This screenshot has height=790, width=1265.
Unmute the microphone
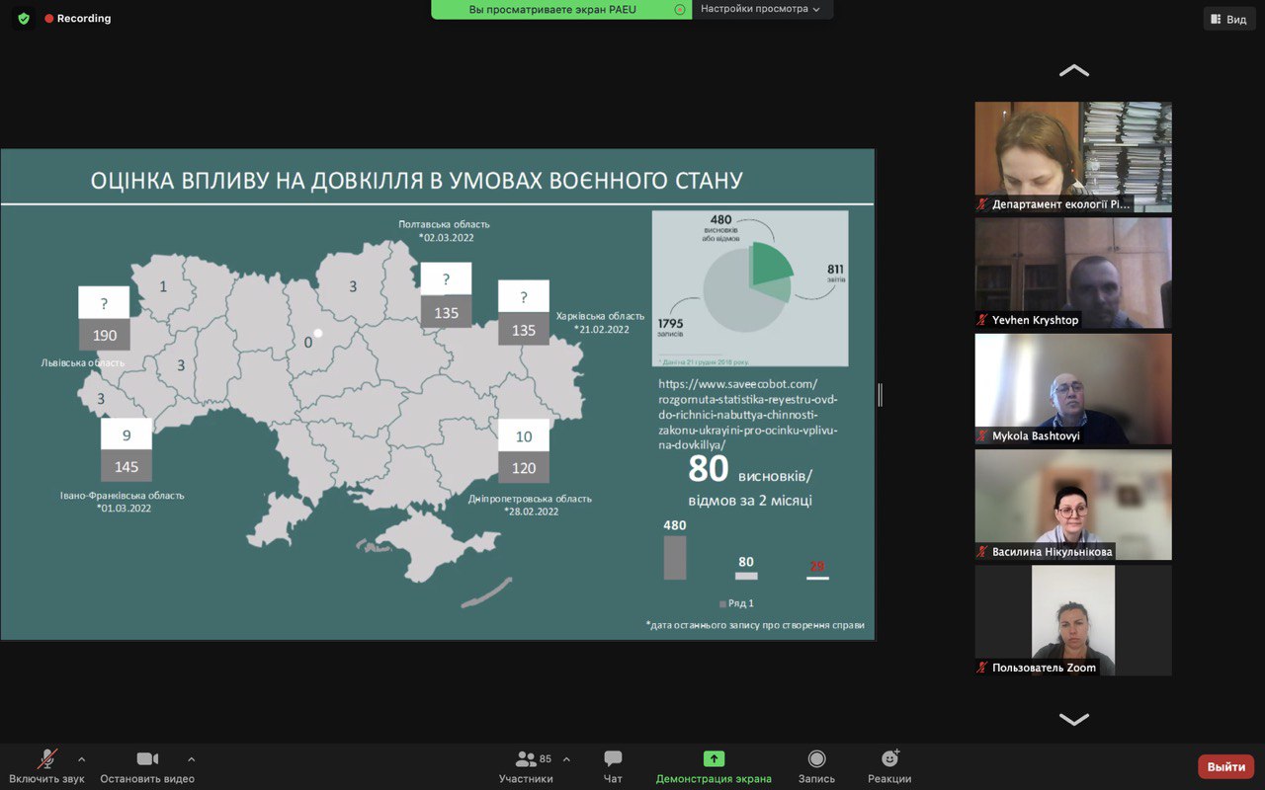pyautogui.click(x=46, y=759)
